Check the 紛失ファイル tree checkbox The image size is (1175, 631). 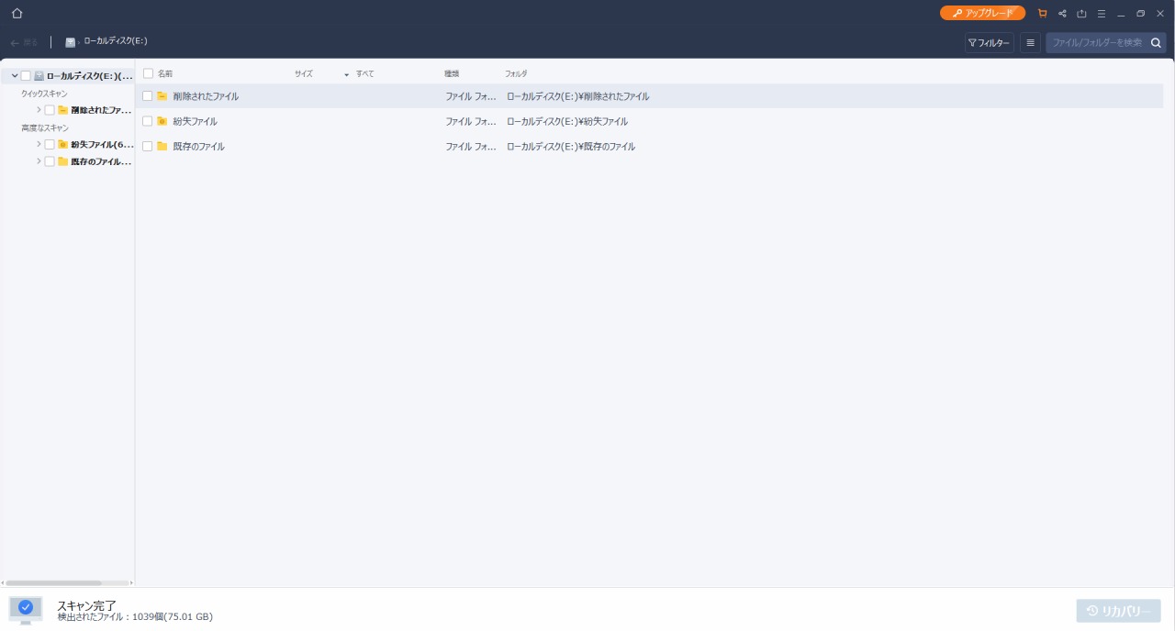click(50, 145)
